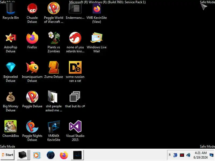Open the volume tray icon
The height and width of the screenshot is (161, 215).
tap(188, 155)
